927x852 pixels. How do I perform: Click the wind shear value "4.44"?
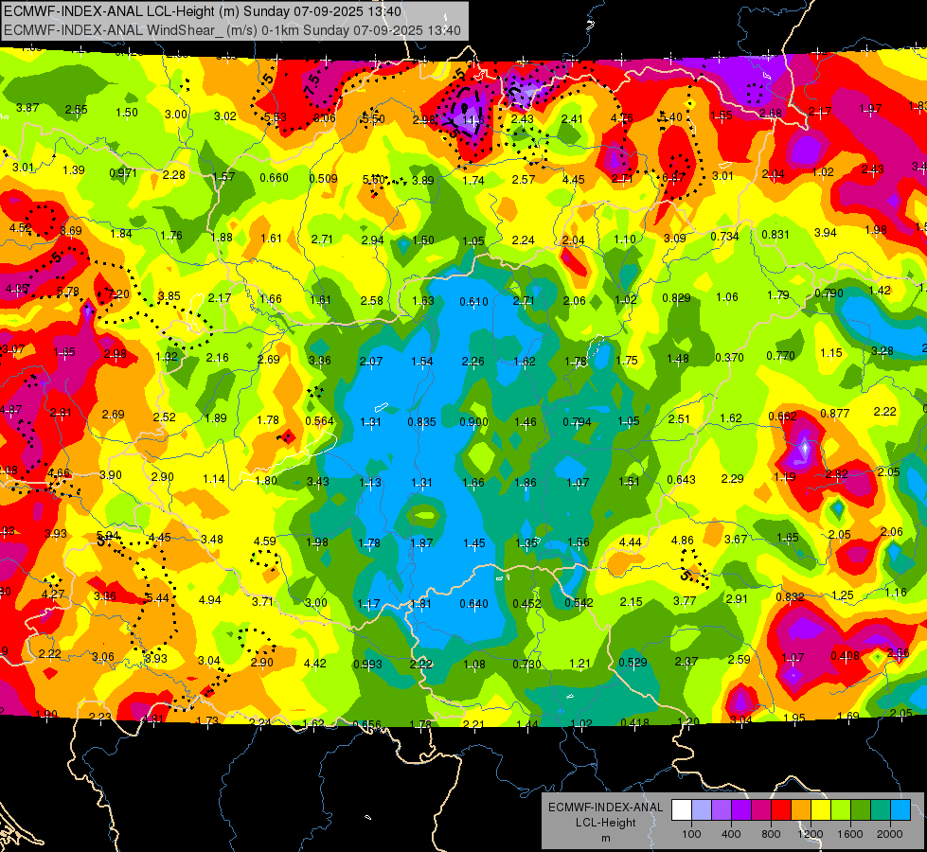pos(631,541)
